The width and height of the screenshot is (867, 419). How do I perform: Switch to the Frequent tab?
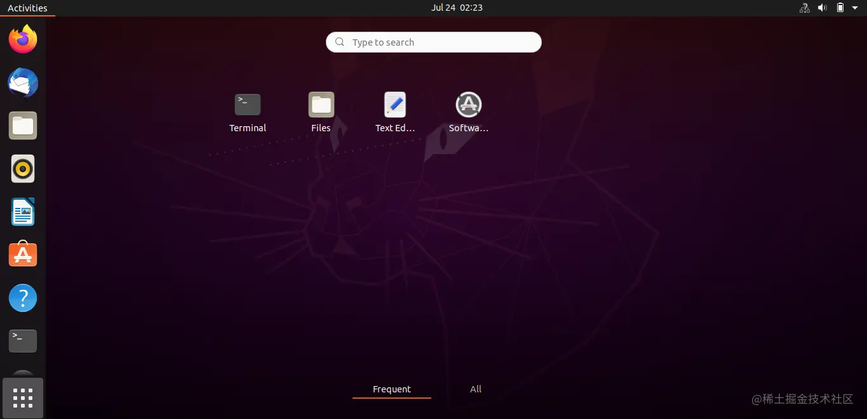(392, 389)
